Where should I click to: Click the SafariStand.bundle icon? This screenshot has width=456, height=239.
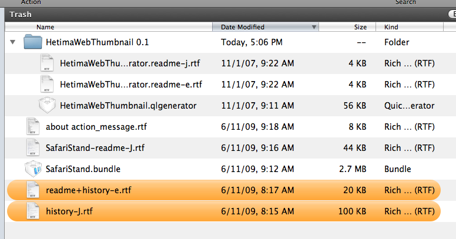pyautogui.click(x=33, y=169)
